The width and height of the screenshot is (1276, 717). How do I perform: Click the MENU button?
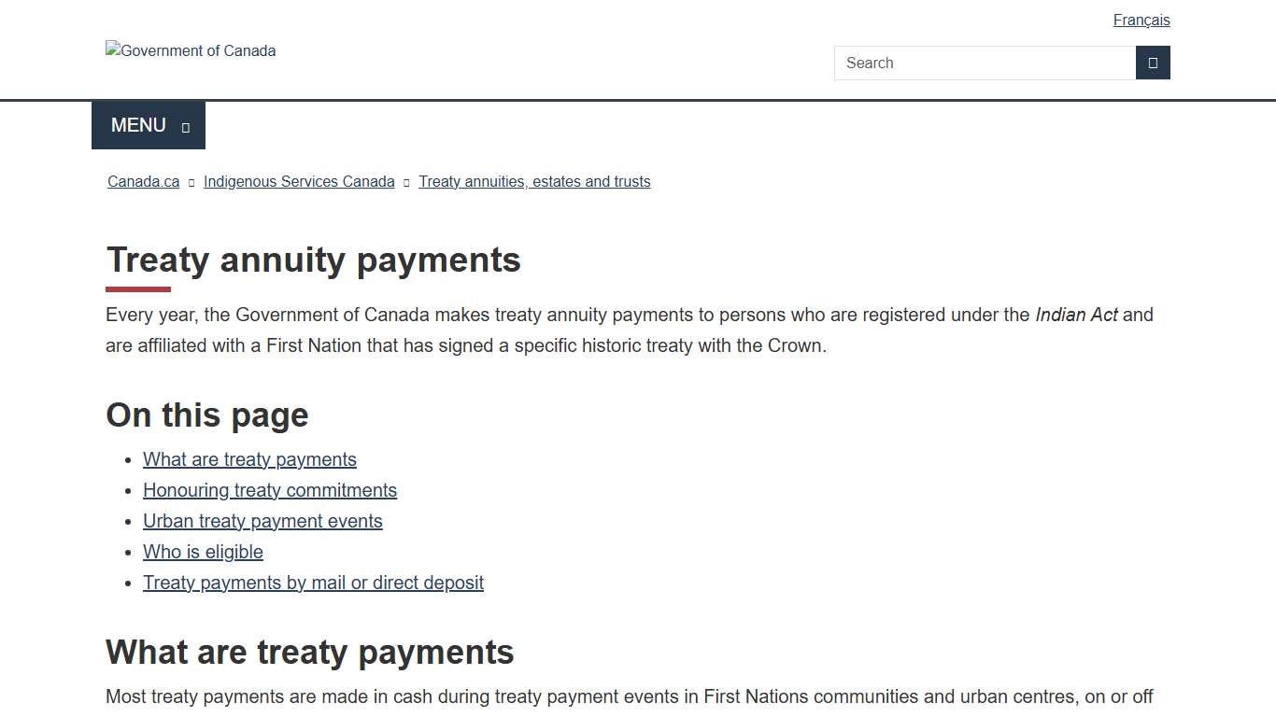click(138, 125)
